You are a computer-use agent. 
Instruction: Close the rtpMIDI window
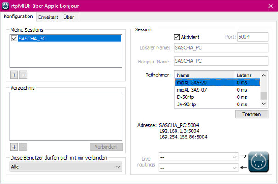tap(271, 6)
